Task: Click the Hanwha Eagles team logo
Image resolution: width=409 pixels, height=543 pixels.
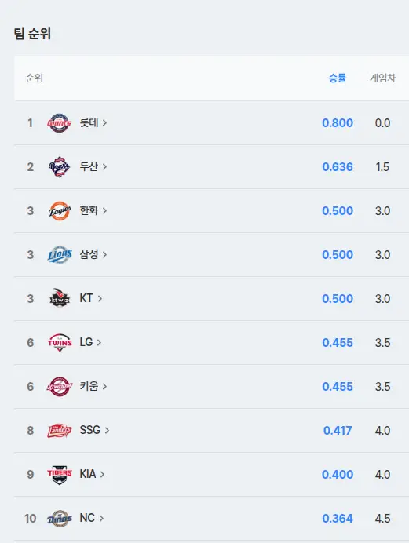Action: point(59,210)
